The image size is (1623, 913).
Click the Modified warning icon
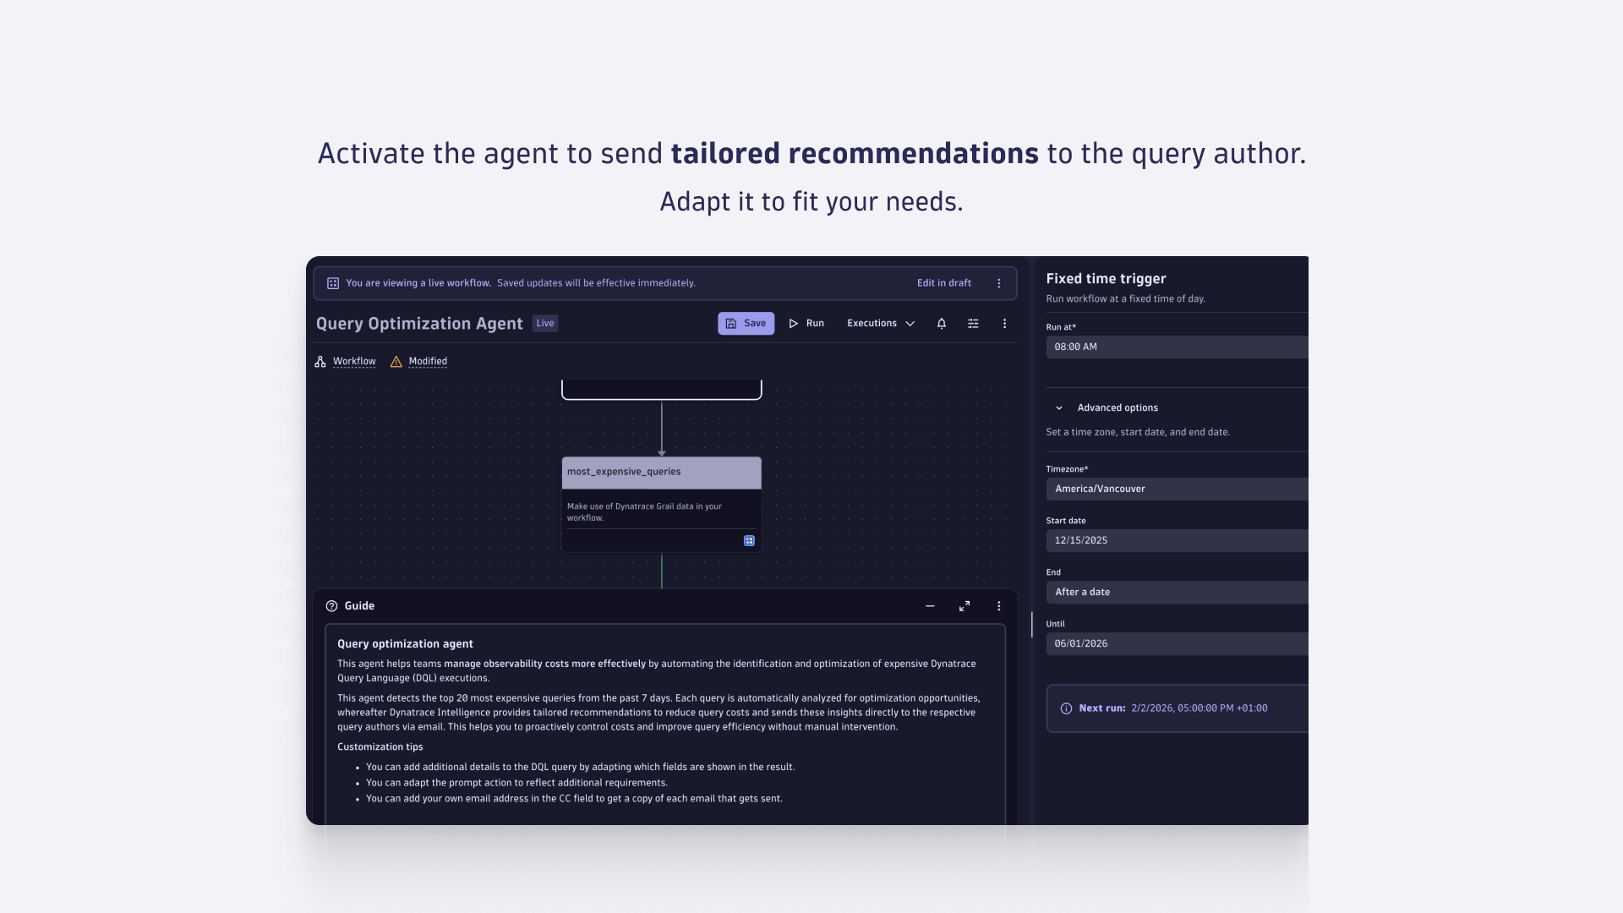[x=396, y=361]
